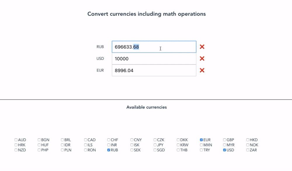Image resolution: width=292 pixels, height=171 pixels.
Task: Uncheck the RUB currency
Action: [x=108, y=150]
